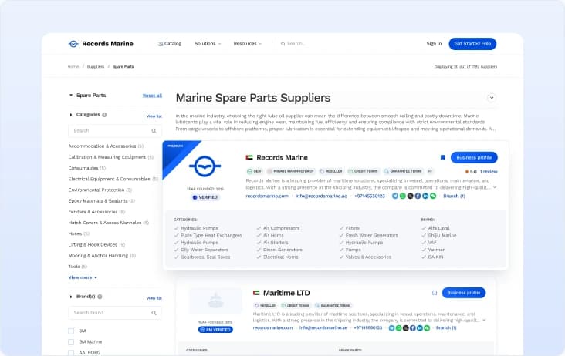Click the info icon beside Categories
565x356 pixels.
point(104,115)
